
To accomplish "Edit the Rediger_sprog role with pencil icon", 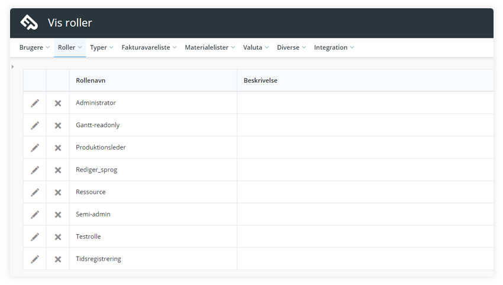I will pos(35,170).
